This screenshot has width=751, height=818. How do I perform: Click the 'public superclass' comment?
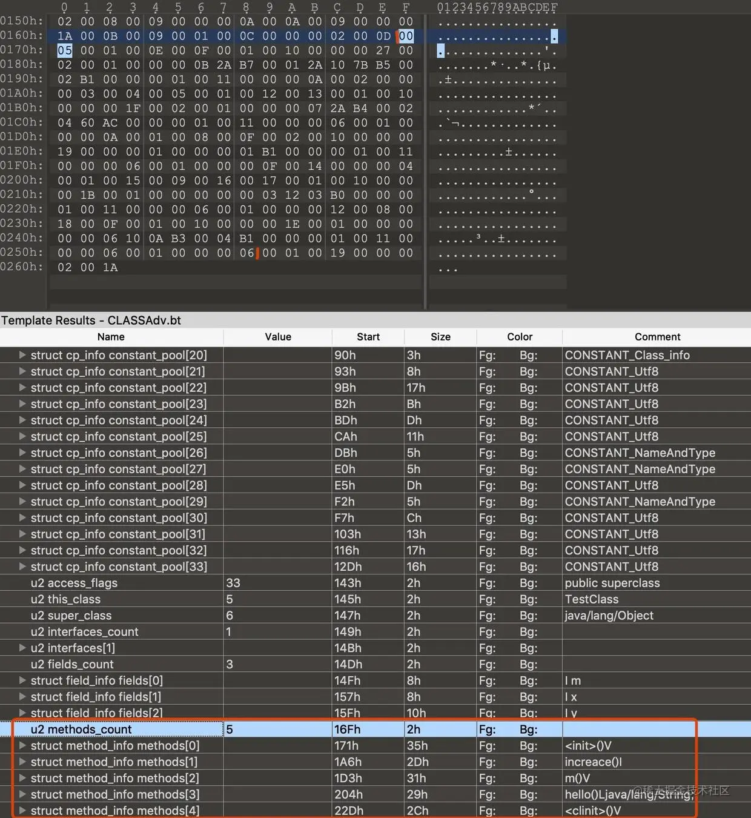click(612, 583)
